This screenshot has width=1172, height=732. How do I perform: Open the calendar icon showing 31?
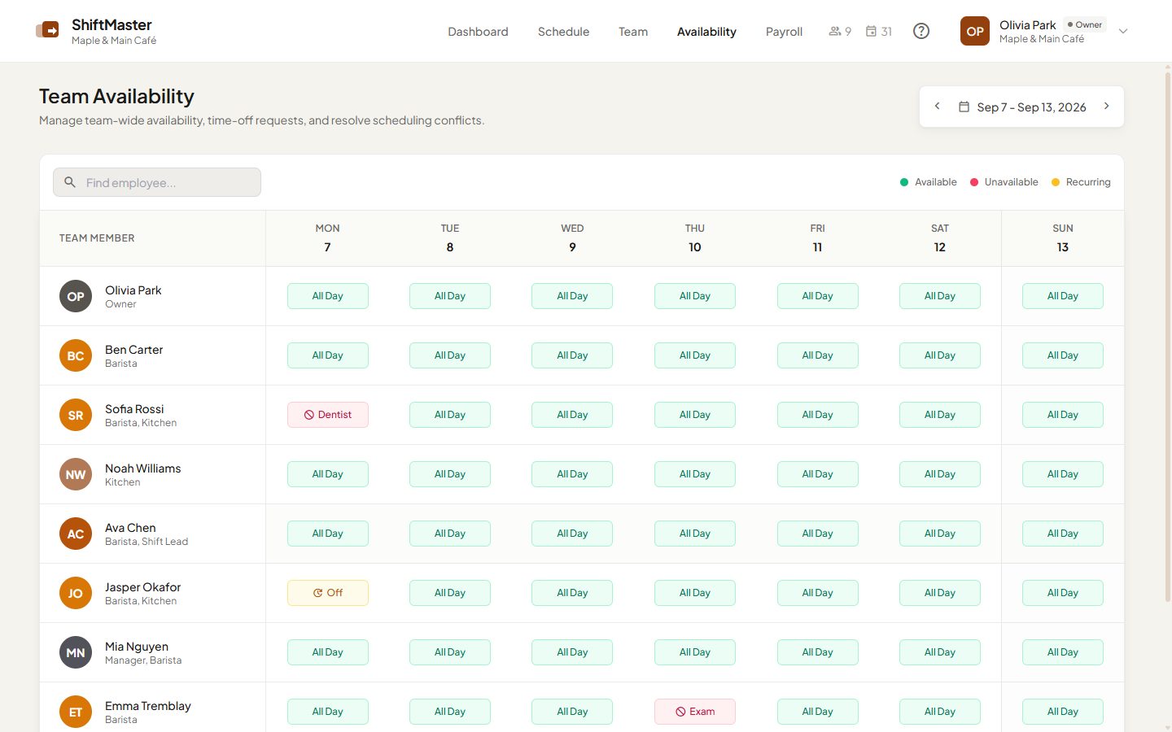pos(879,32)
